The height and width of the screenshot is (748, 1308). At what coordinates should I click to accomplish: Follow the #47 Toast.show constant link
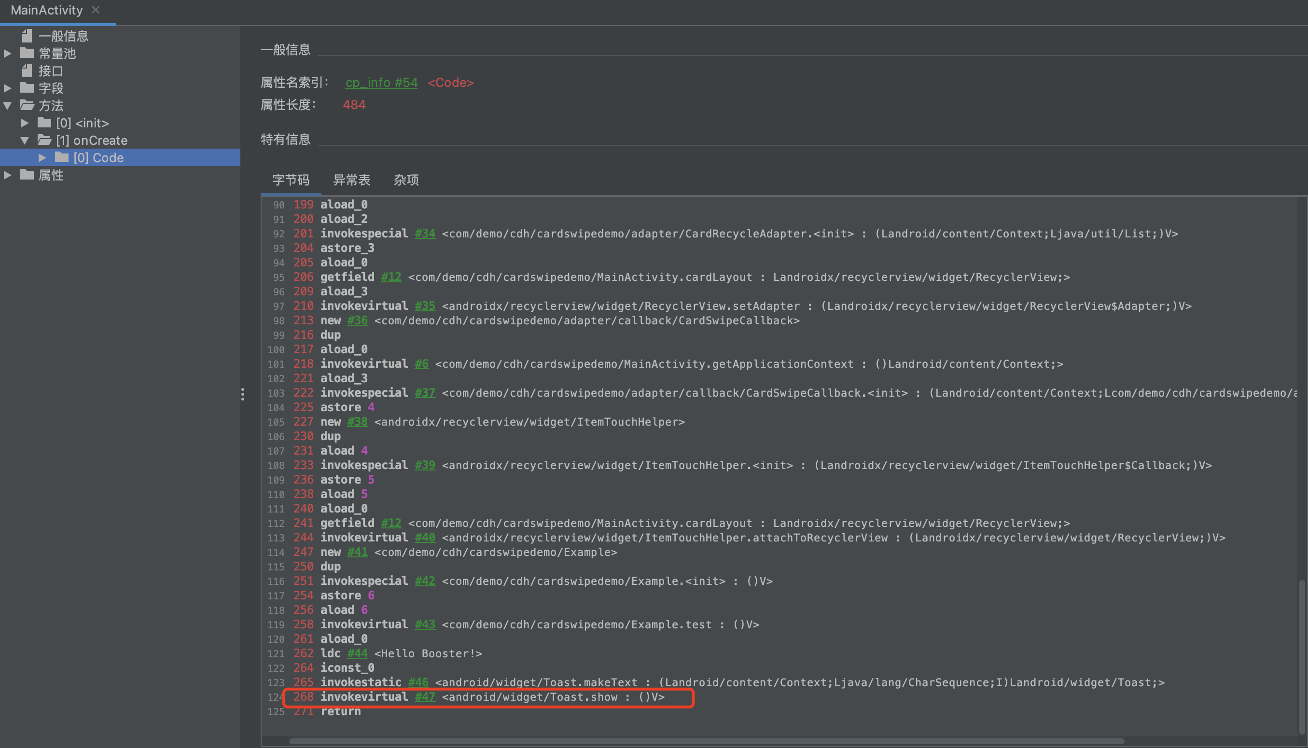click(x=424, y=697)
